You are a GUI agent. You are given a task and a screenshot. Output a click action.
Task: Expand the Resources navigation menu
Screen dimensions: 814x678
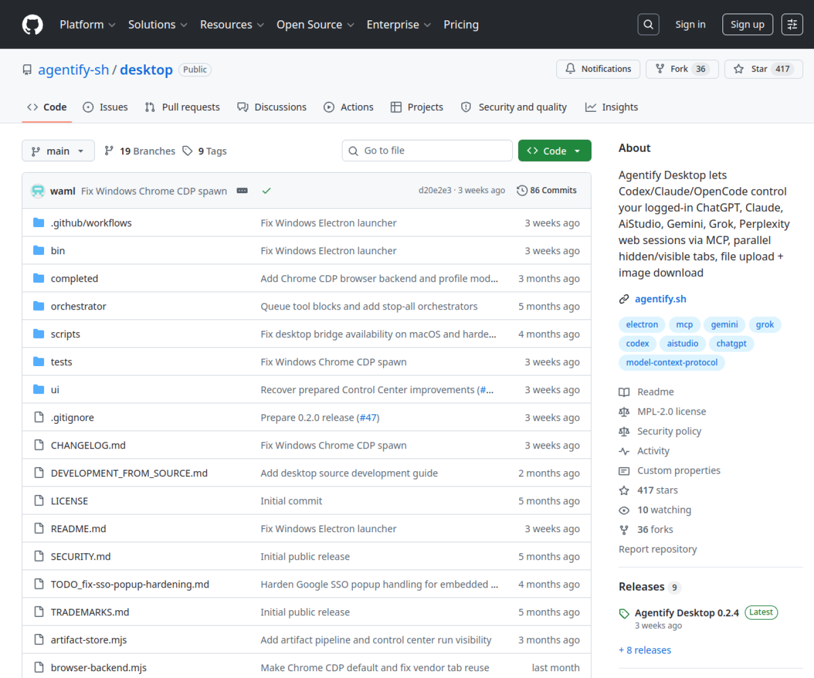tap(232, 25)
